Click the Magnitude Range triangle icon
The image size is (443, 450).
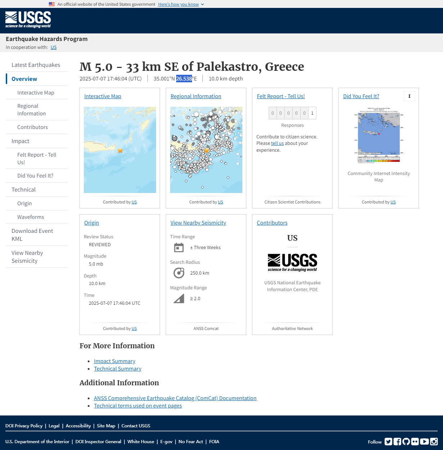179,299
